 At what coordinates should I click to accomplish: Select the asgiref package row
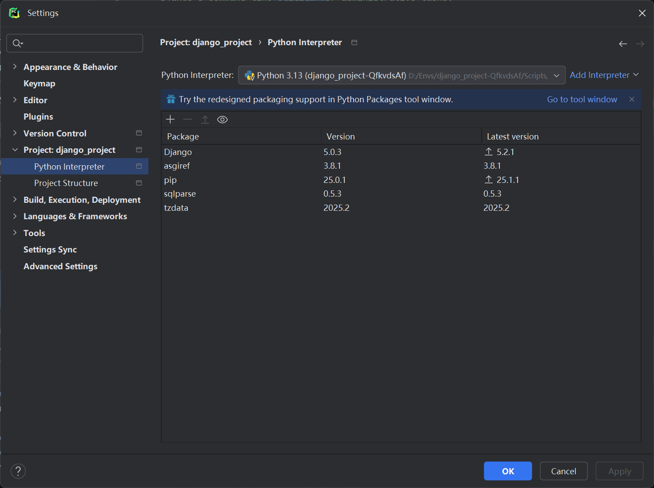(x=401, y=166)
